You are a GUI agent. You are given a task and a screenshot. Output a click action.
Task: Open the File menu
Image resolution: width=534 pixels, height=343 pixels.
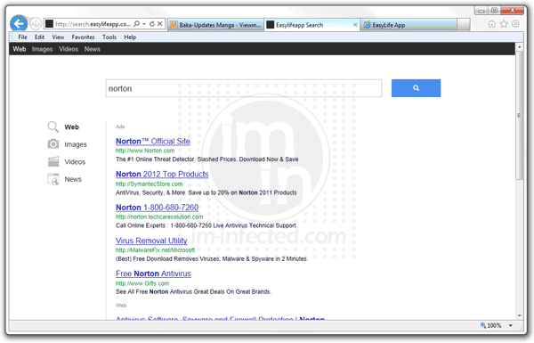tap(22, 37)
